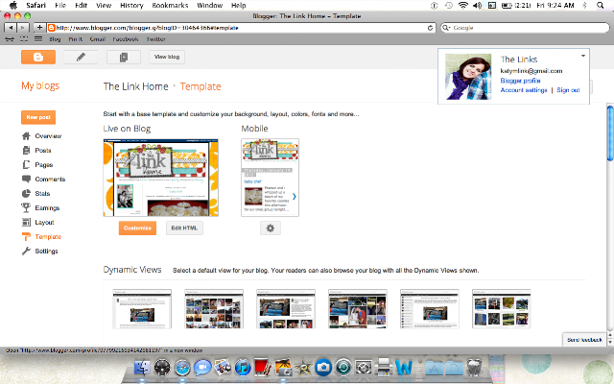Click the Google search field

[x=525, y=28]
